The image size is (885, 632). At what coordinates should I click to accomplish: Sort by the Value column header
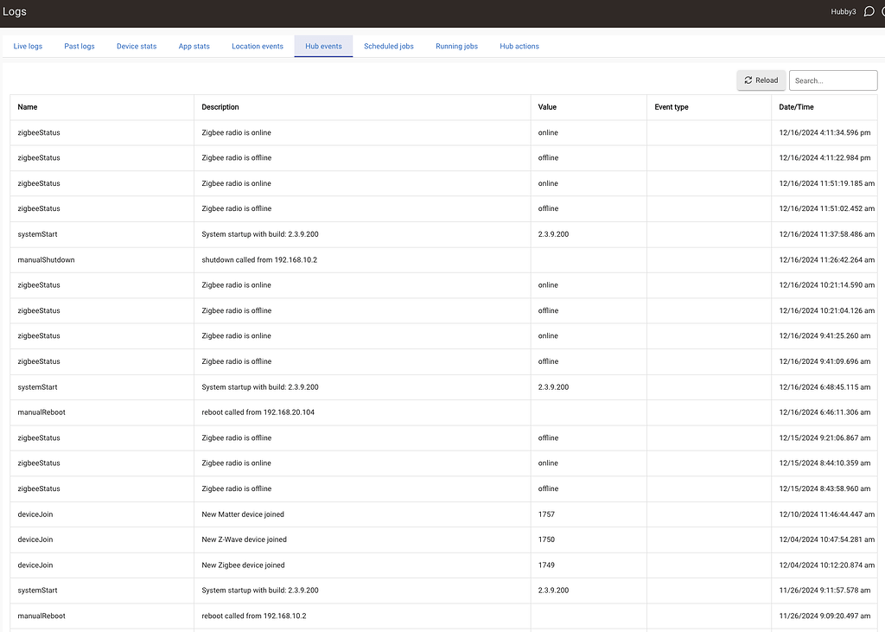(547, 106)
